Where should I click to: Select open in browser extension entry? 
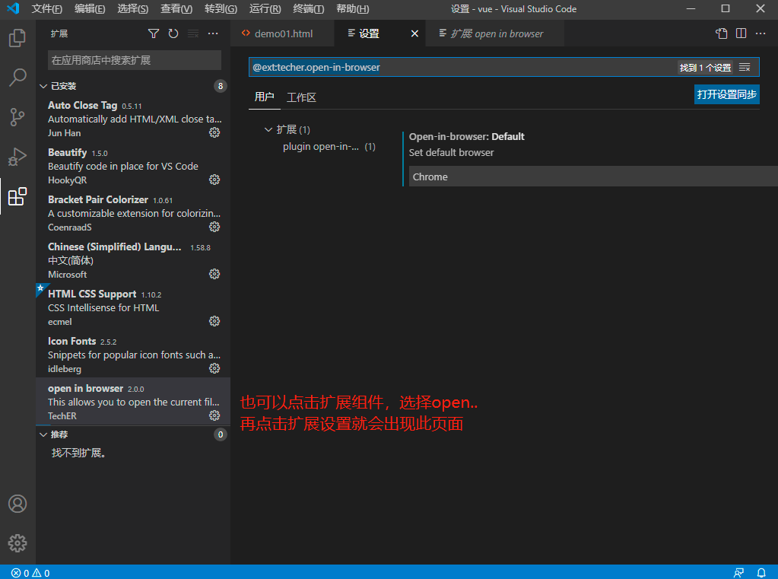pyautogui.click(x=133, y=401)
